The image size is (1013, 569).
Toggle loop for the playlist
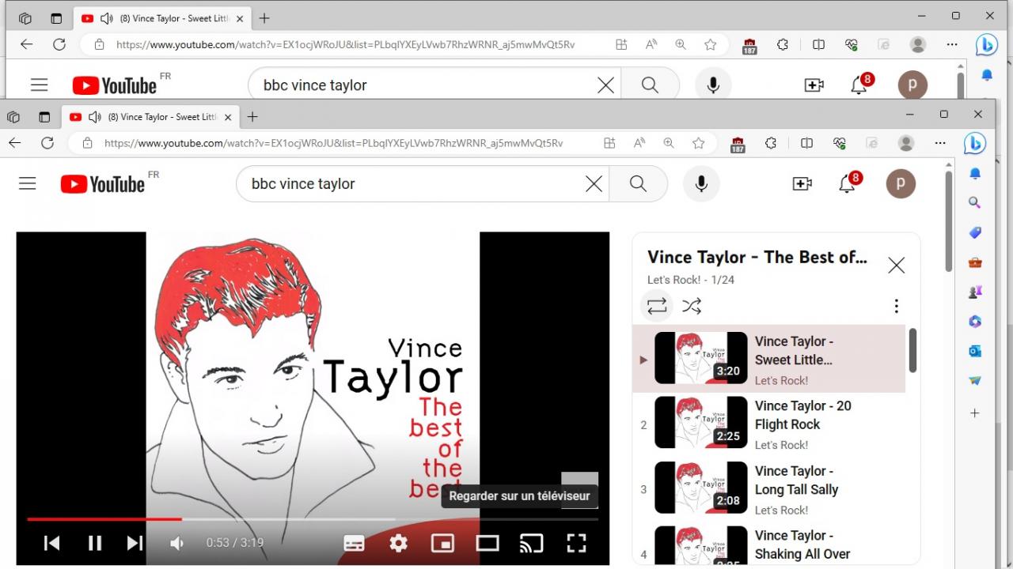657,306
